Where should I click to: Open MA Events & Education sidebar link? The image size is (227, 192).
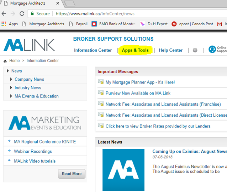pyautogui.click(x=37, y=96)
